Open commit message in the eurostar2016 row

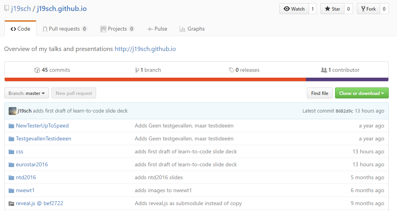pyautogui.click(x=186, y=164)
